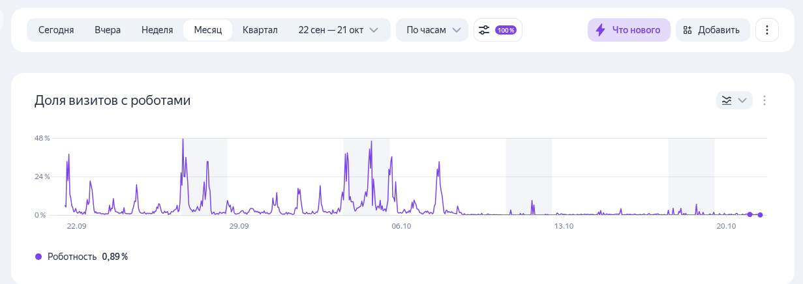Open the top toolbar three-dot menu
Viewport: 803px width, 284px height.
pos(767,30)
